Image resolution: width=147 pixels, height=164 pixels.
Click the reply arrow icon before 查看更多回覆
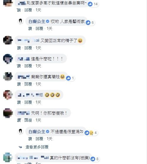(20, 147)
